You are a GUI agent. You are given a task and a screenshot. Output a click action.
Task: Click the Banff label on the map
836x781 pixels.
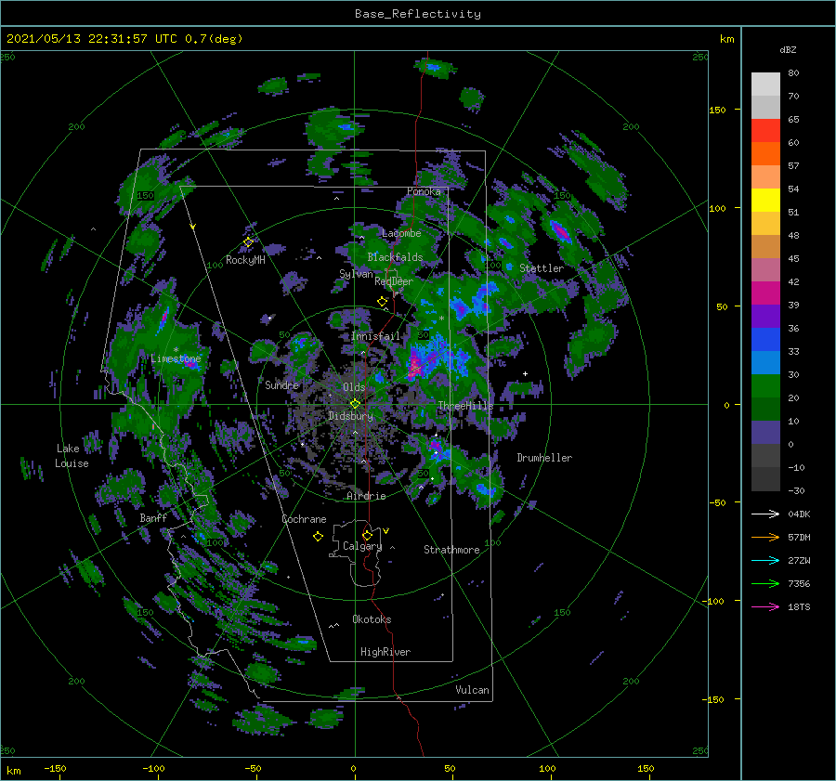coord(153,517)
